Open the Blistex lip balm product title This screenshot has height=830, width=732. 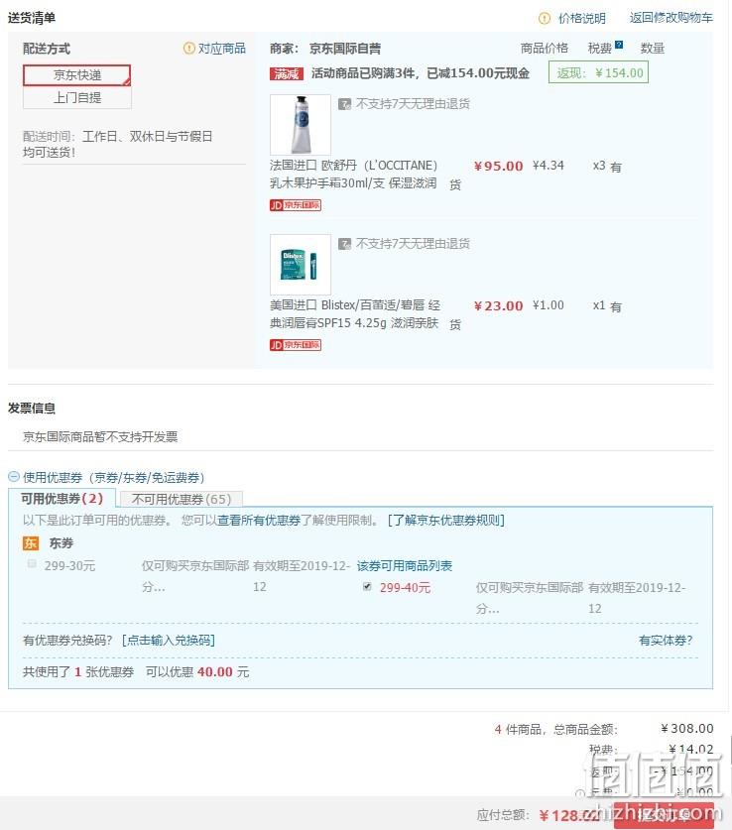coord(355,314)
